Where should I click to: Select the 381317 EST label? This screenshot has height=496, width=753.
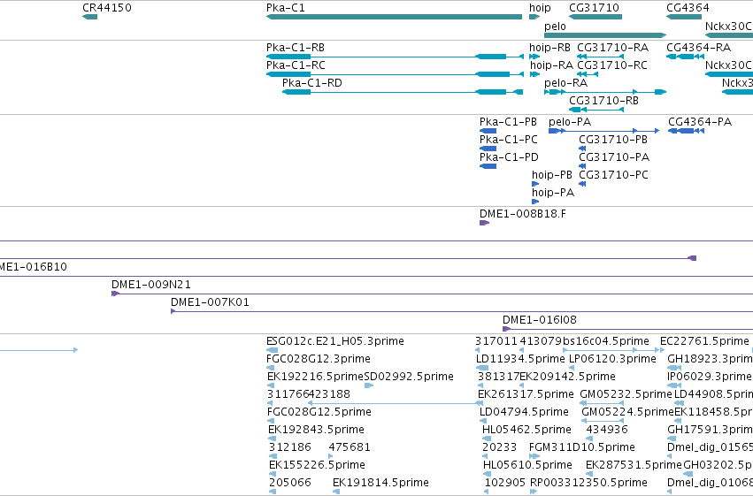(x=498, y=377)
